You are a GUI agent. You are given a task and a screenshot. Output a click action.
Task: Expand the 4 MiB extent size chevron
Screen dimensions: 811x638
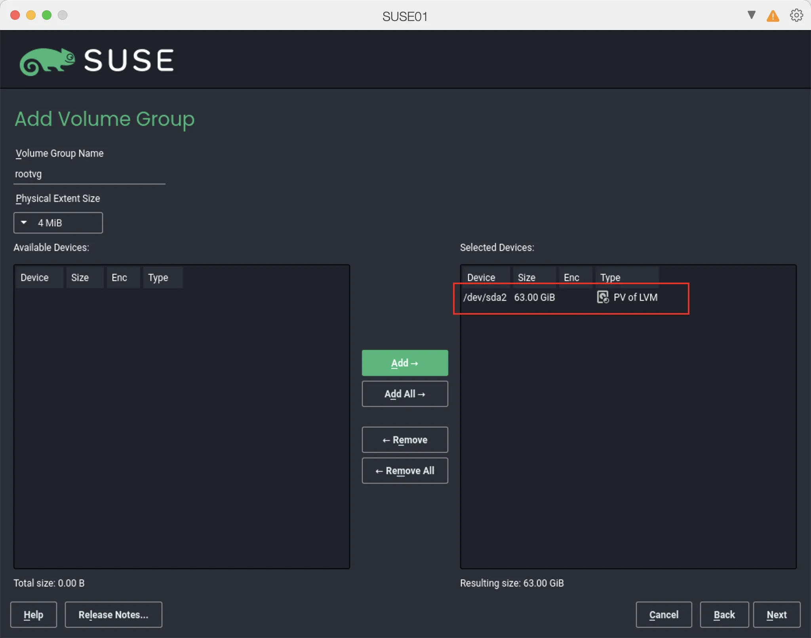pos(24,222)
